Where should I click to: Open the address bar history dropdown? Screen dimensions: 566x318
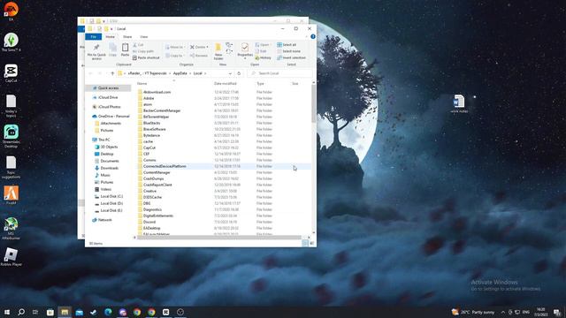tap(230, 73)
